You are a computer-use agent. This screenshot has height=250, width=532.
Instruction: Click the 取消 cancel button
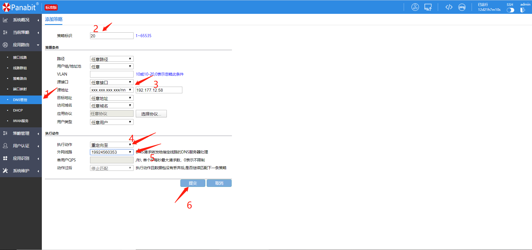(x=219, y=183)
